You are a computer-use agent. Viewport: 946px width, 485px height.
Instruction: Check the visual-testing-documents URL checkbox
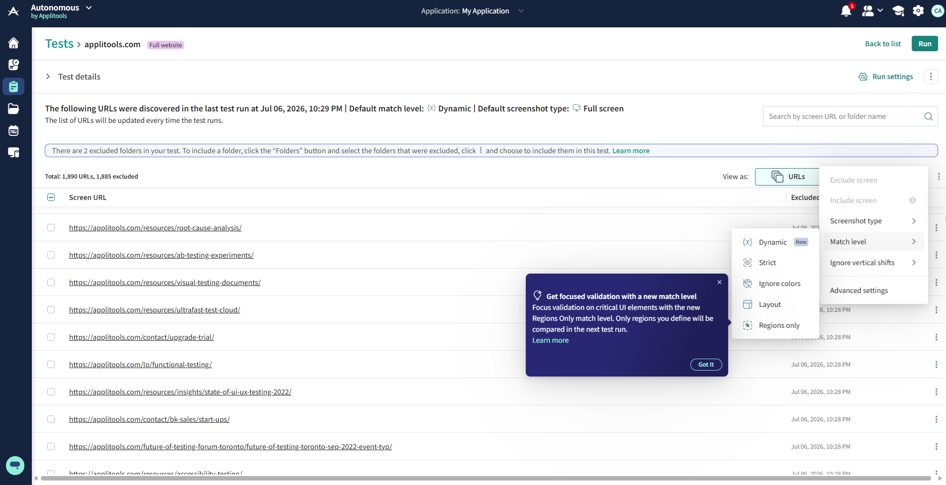click(51, 283)
